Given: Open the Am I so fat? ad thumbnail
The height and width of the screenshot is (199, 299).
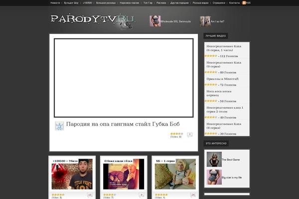Looking at the screenshot, I should (205, 21).
